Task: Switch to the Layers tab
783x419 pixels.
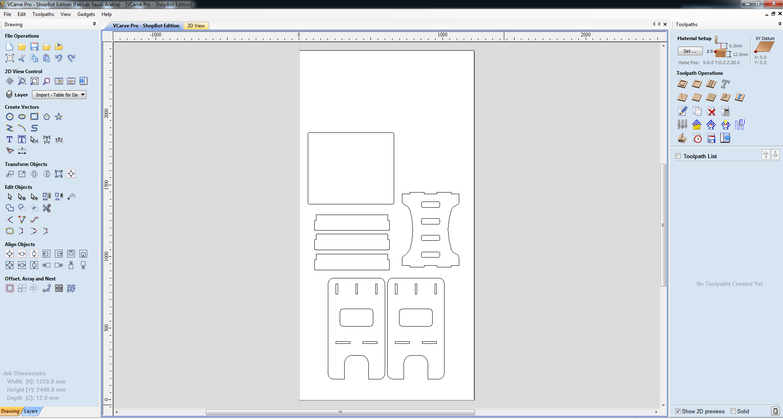Action: (31, 411)
